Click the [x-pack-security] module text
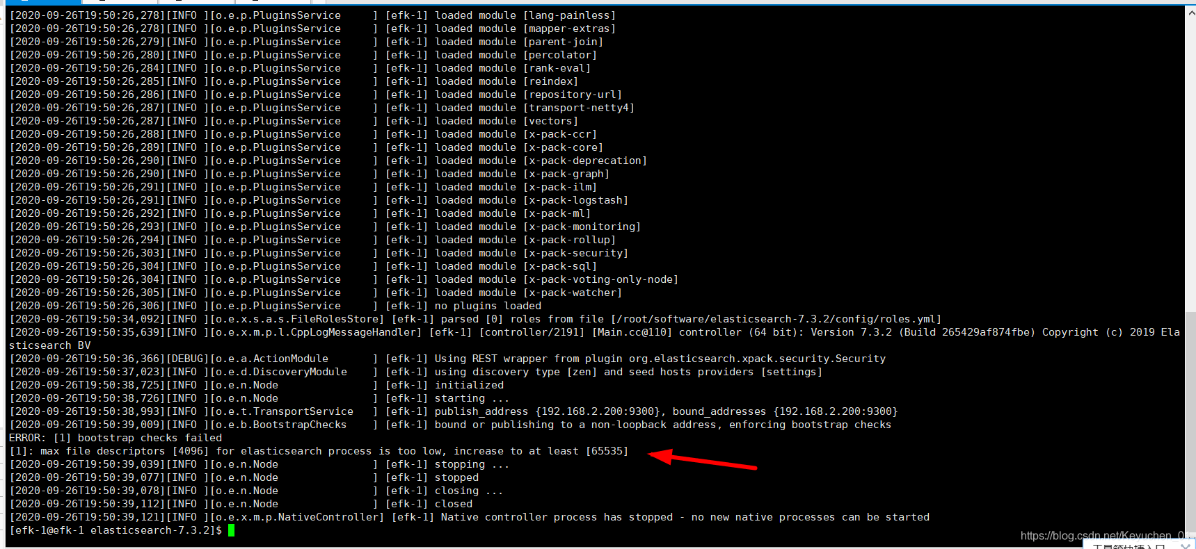The height and width of the screenshot is (549, 1196). click(x=575, y=253)
